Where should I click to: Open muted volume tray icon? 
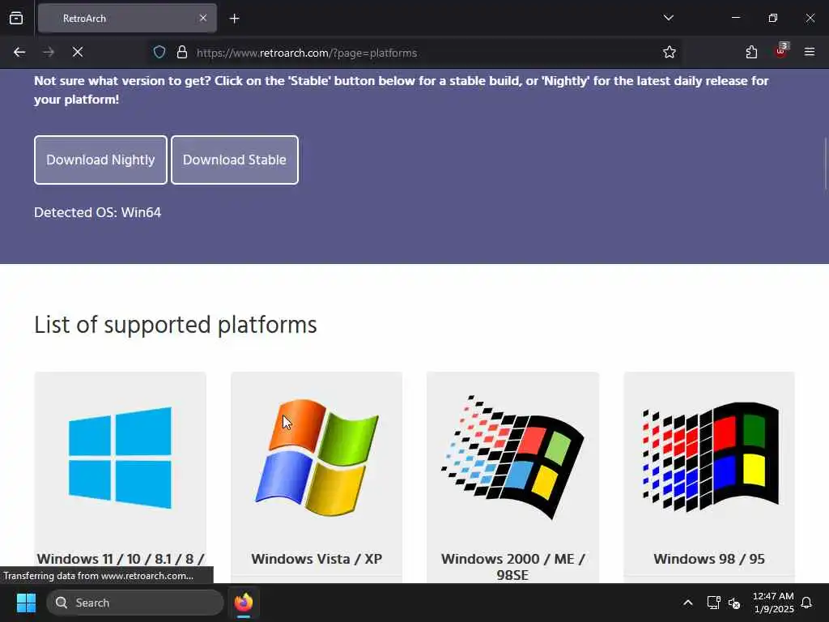point(734,603)
